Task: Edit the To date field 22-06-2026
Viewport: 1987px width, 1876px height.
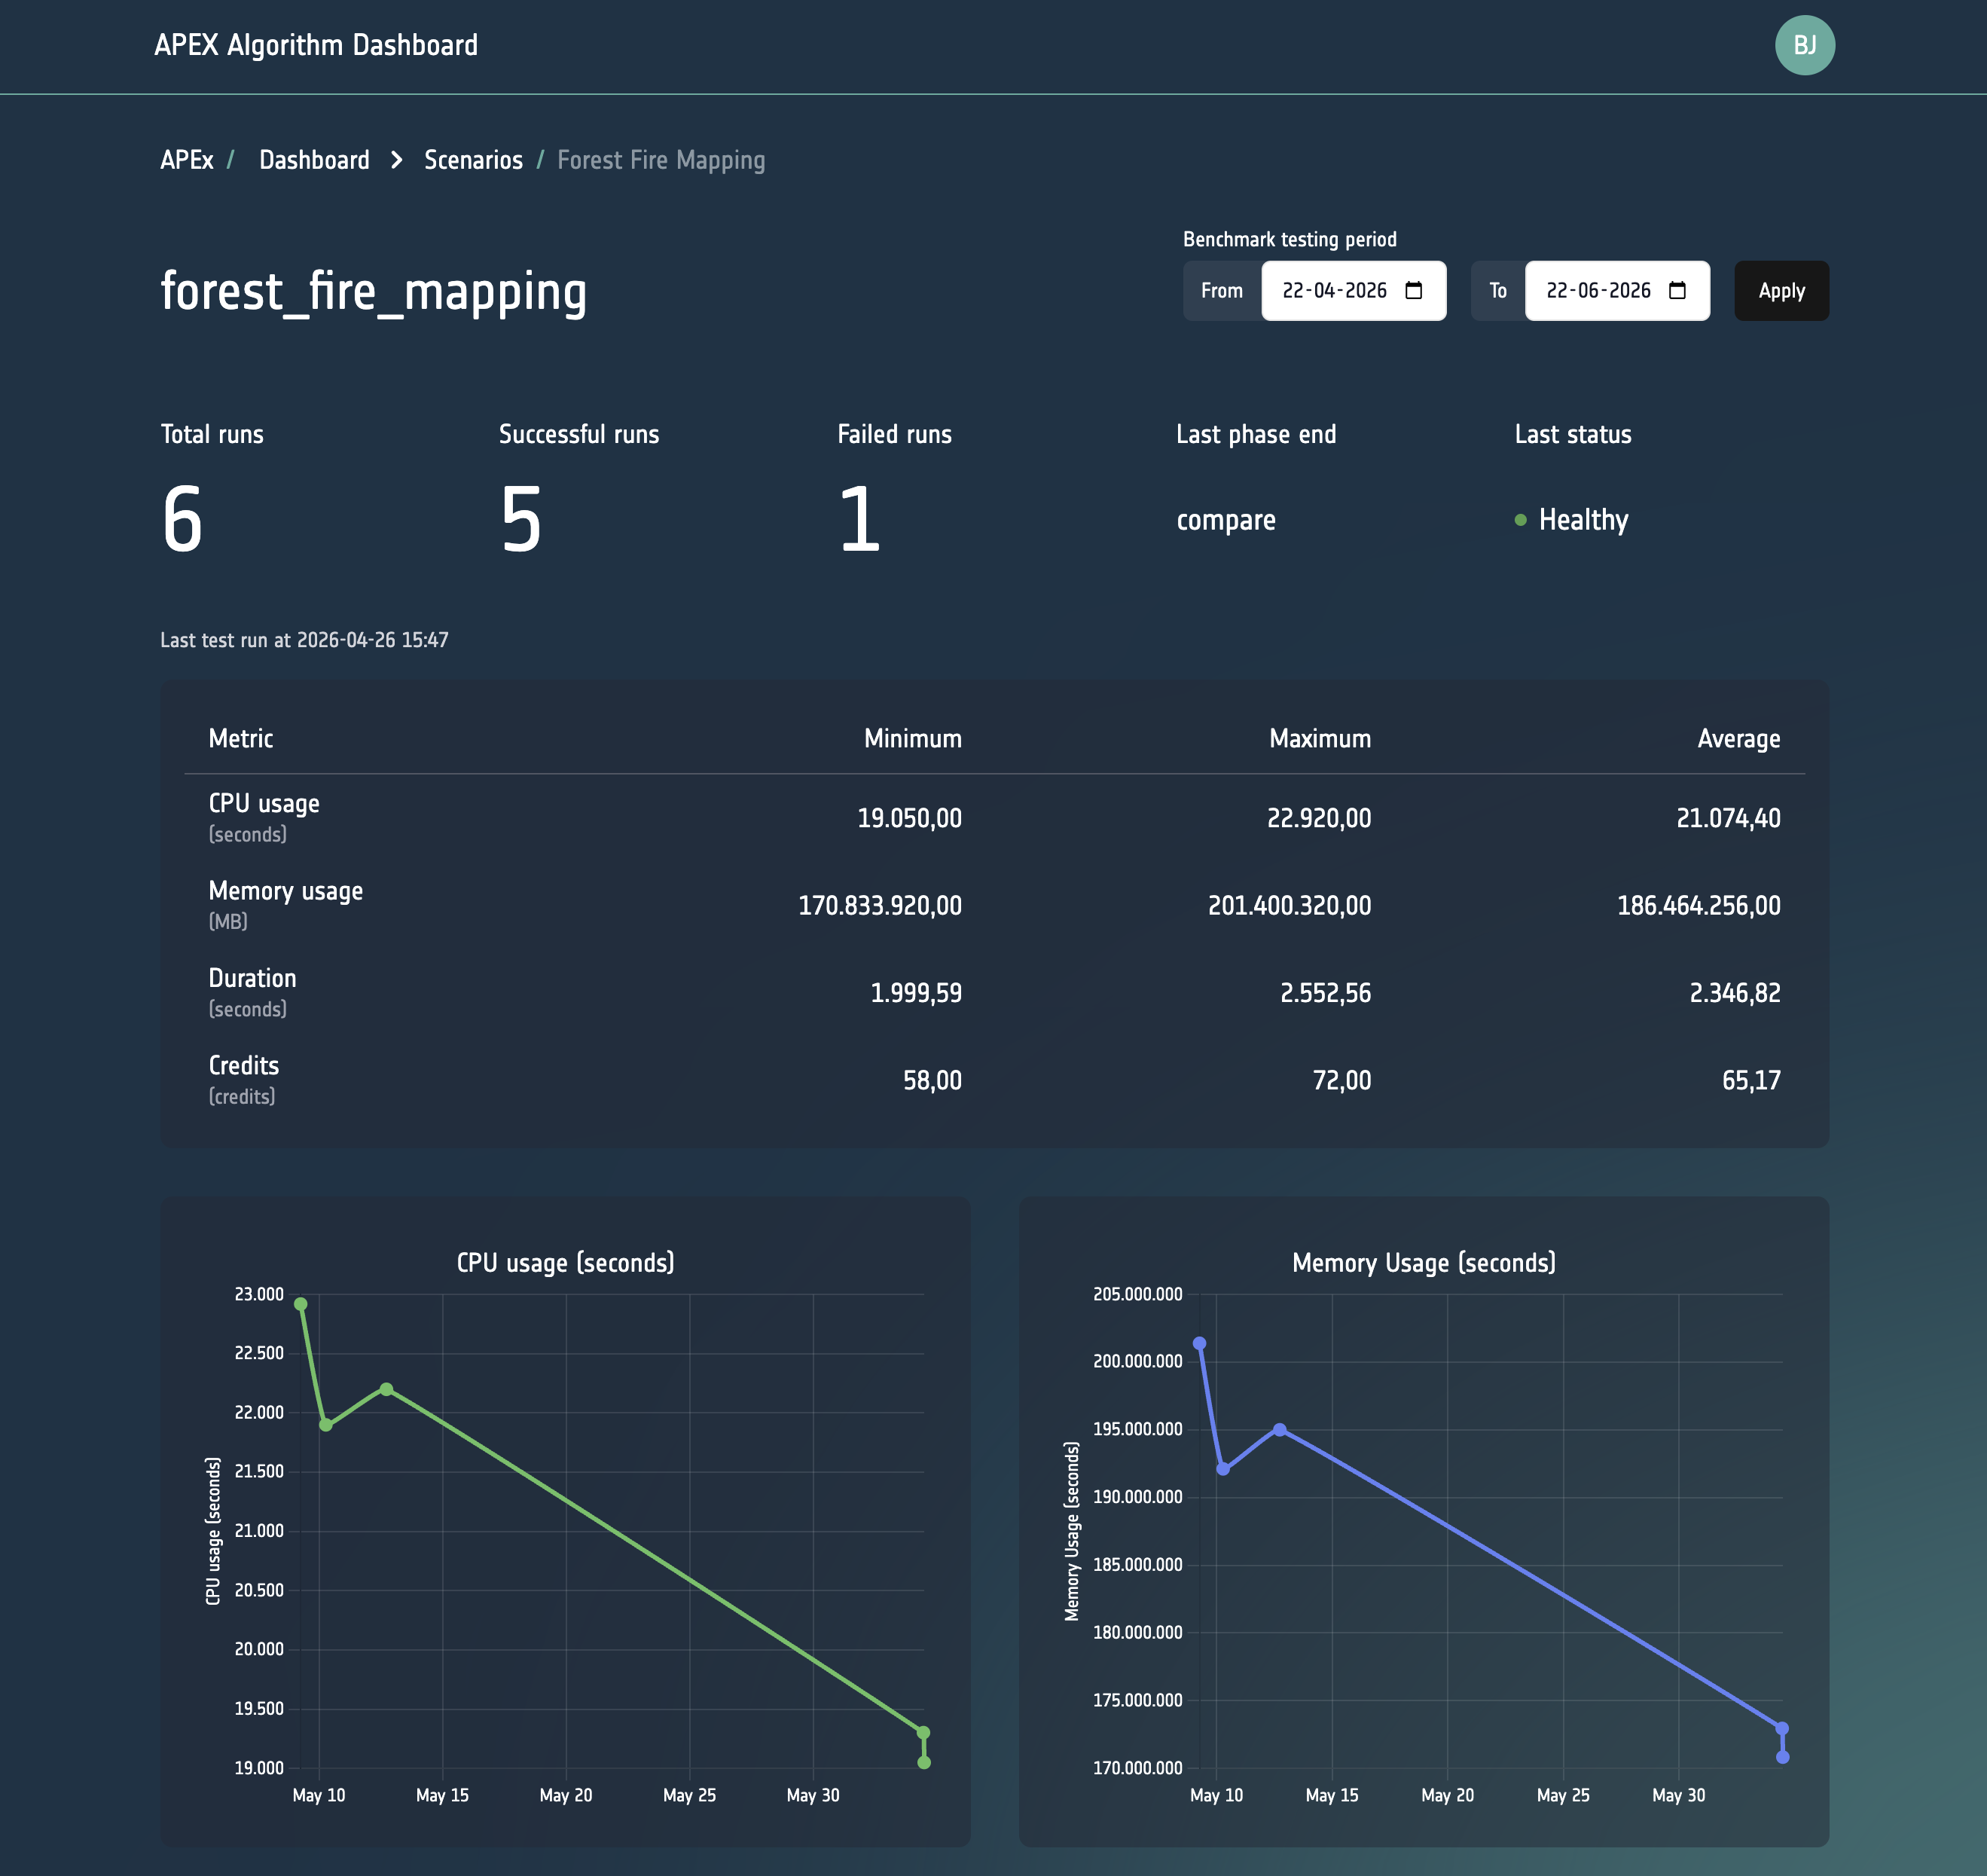Action: click(x=1617, y=291)
